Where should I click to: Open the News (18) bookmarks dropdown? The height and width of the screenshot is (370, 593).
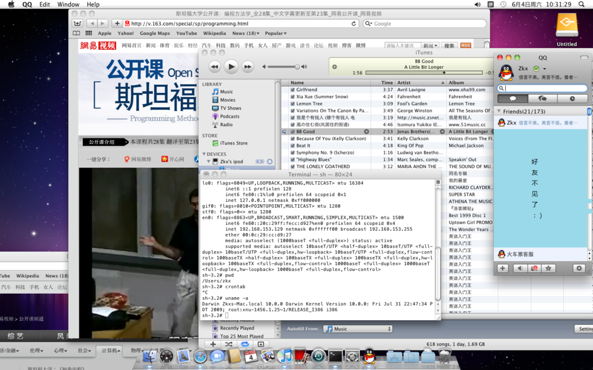246,33
